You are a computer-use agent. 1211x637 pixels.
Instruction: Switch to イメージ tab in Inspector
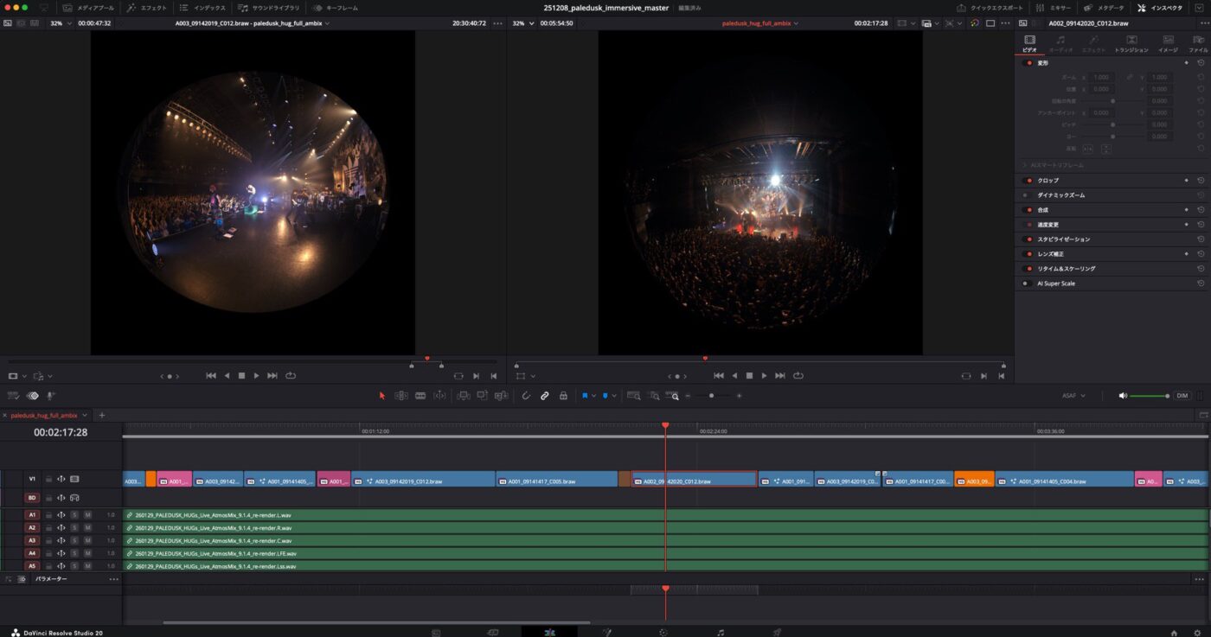[x=1168, y=44]
